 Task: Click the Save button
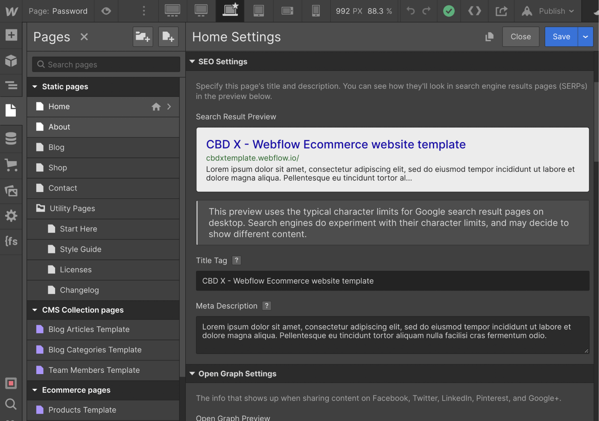point(561,37)
